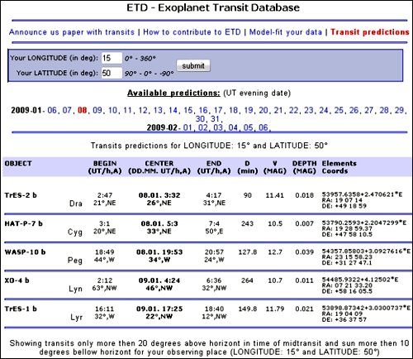Focus the LATITUDE input field
The height and width of the screenshot is (359, 413).
pos(112,73)
